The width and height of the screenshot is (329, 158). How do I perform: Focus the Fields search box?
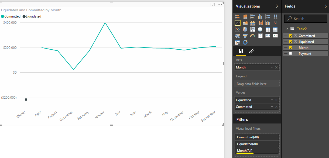[x=306, y=19]
